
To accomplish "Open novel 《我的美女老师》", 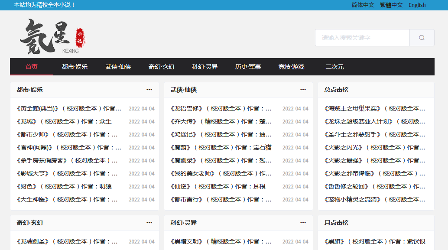I will 221,173.
